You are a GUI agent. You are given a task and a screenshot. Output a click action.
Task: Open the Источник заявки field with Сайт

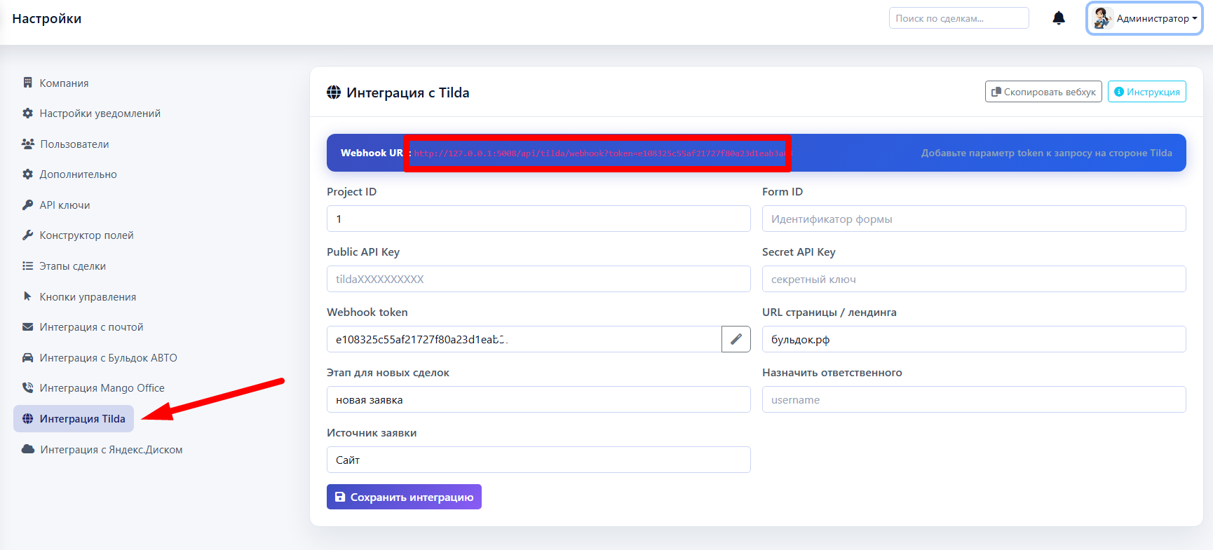pos(538,460)
